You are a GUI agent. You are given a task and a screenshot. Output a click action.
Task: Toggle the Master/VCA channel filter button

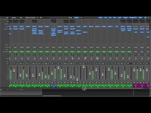click(133, 18)
